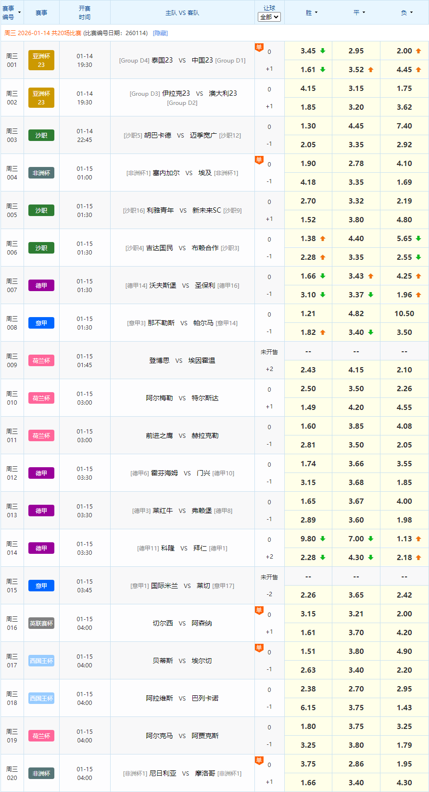Select handicap win odds 6.15 for 阿拉维斯
This screenshot has height=792, width=429.
[x=308, y=707]
